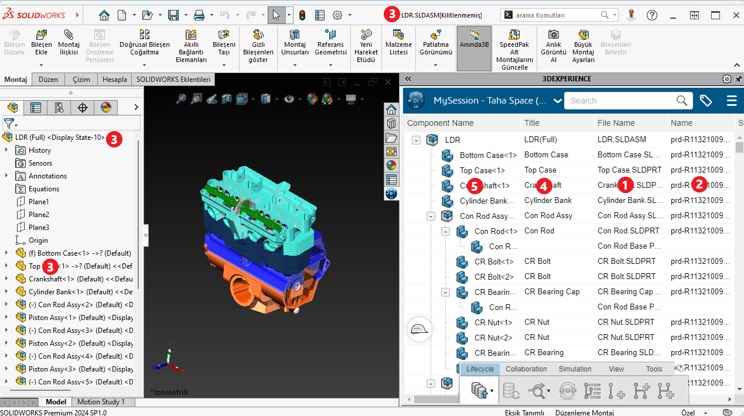Image resolution: width=744 pixels, height=416 pixels.
Task: Click the 3DEXPERIENCE tag icon
Action: click(706, 101)
